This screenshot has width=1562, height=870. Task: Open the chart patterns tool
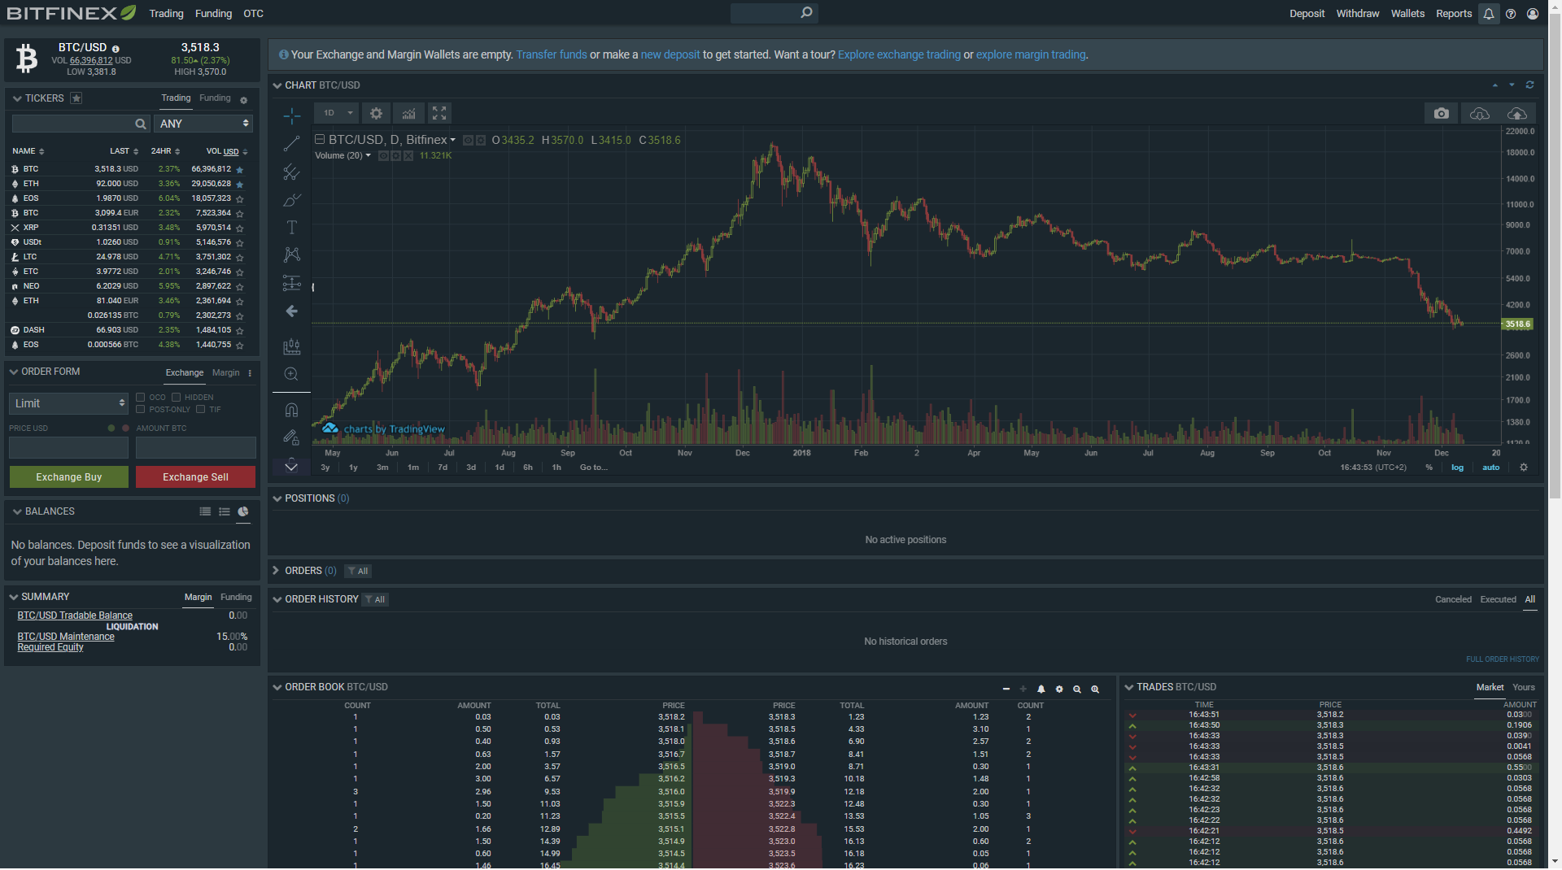(291, 255)
